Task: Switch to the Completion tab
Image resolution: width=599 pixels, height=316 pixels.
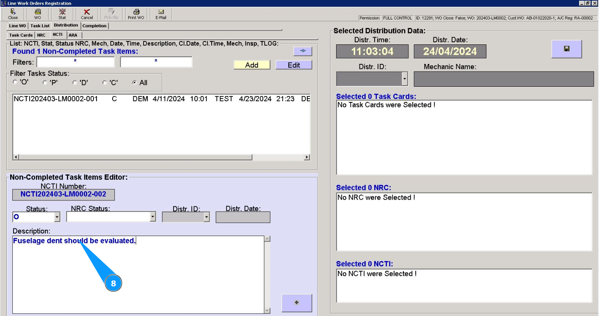Action: pos(94,26)
